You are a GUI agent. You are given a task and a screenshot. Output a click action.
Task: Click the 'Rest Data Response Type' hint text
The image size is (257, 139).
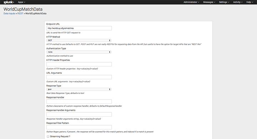coord(65,93)
